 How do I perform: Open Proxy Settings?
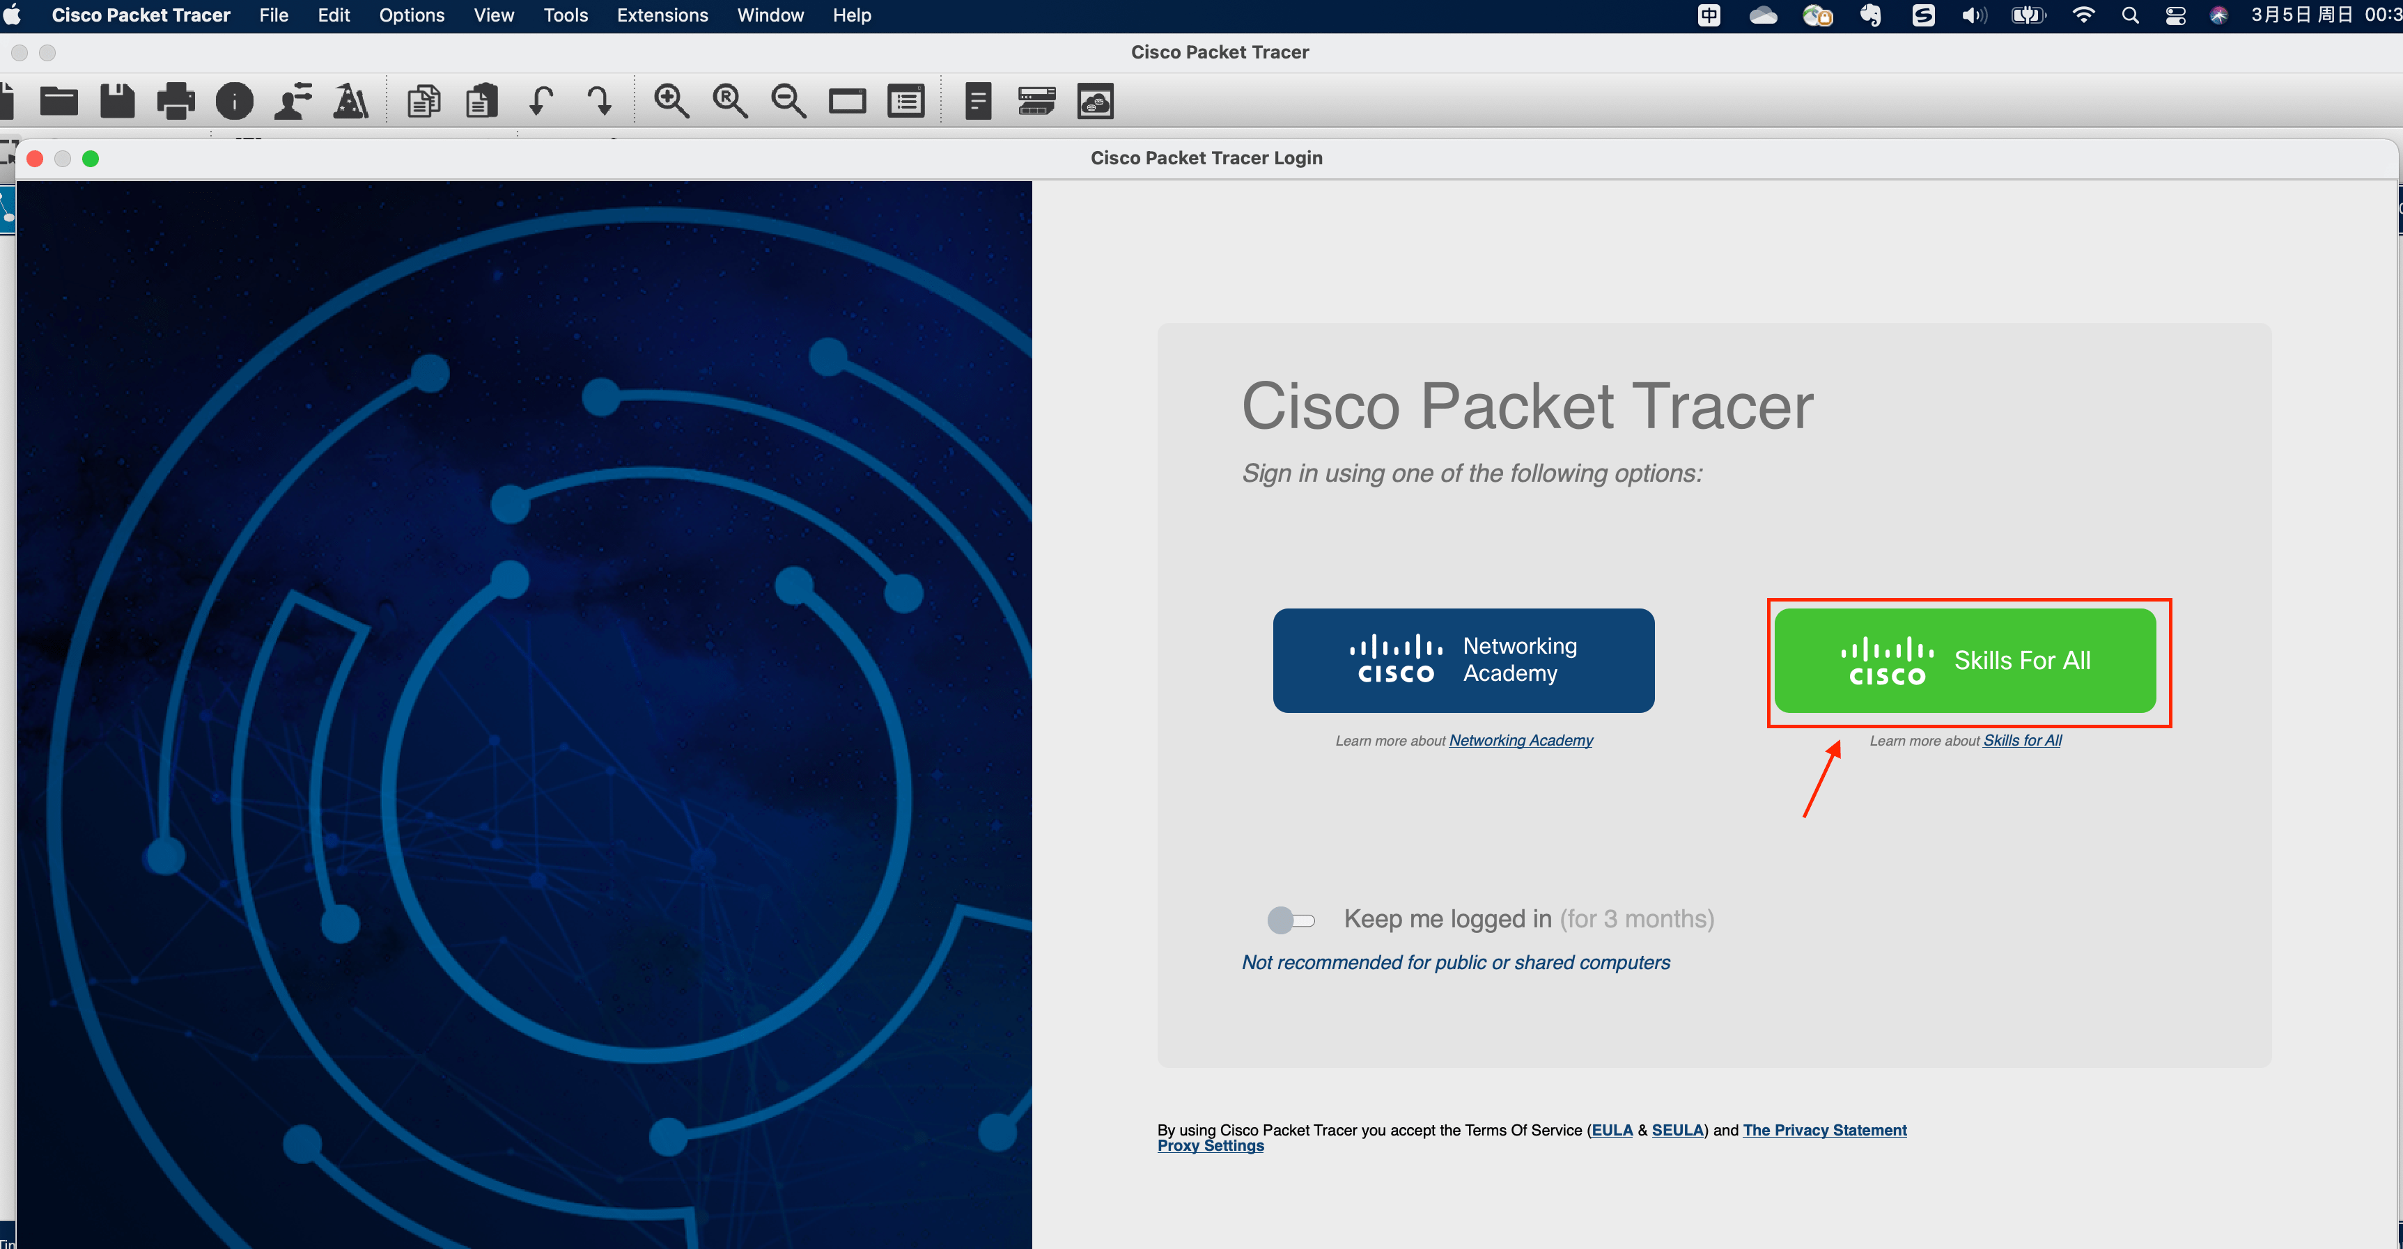coord(1210,1145)
